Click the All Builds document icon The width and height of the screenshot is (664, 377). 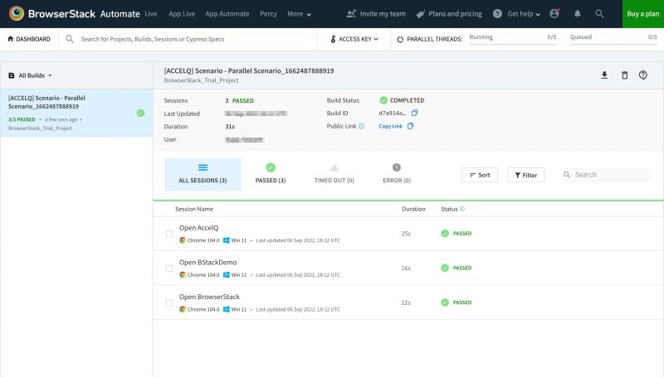point(12,75)
